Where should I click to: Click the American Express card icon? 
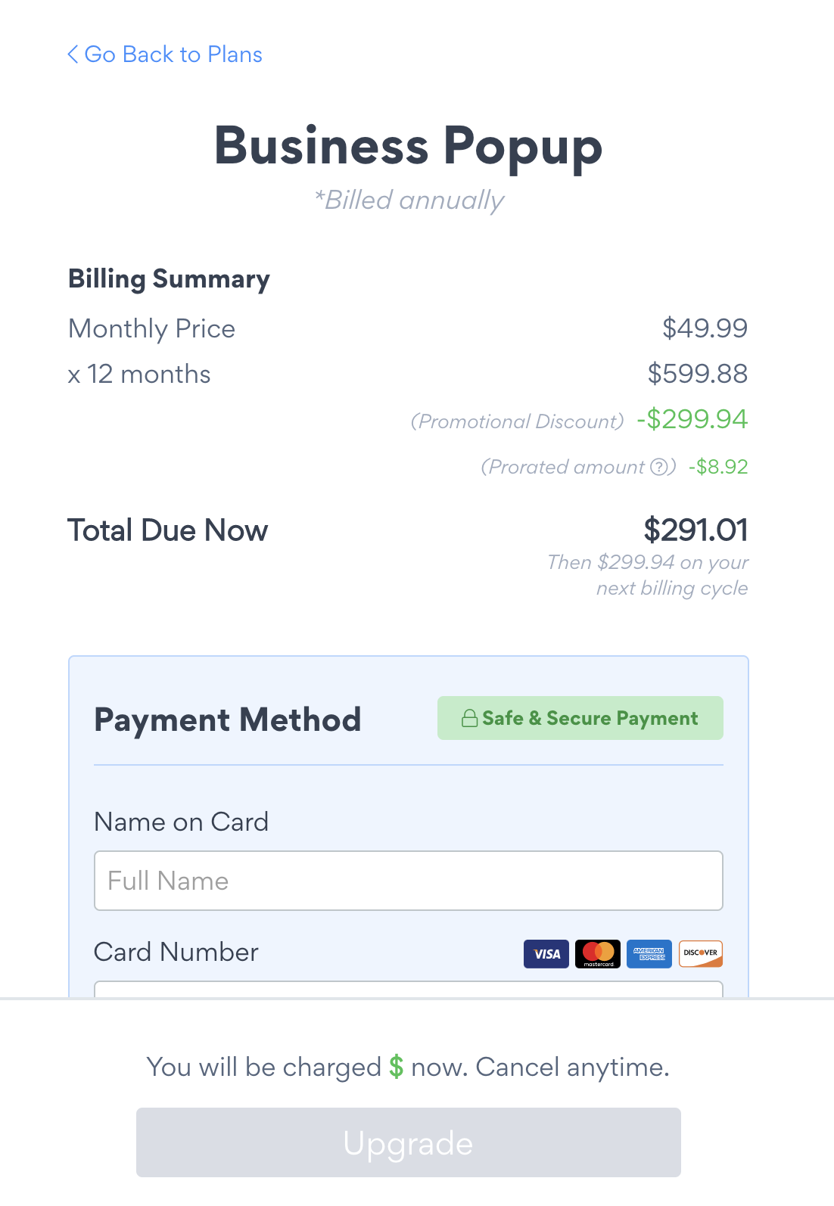(649, 954)
